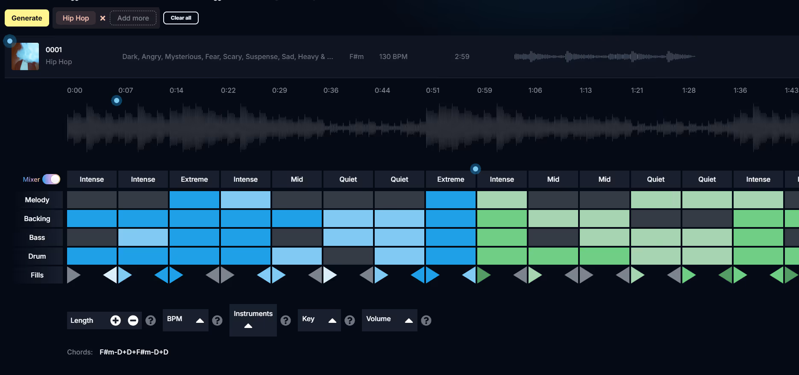
Task: Click the 130 BPM value
Action: (393, 56)
